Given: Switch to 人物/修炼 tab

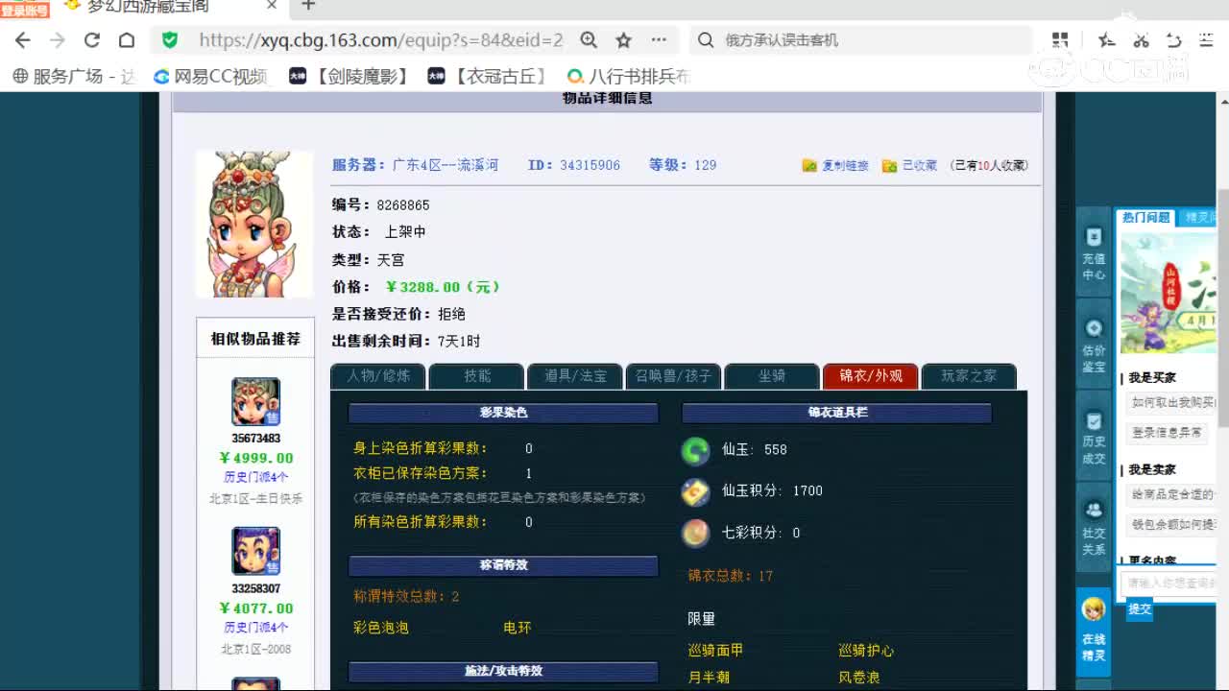Looking at the screenshot, I should point(378,376).
